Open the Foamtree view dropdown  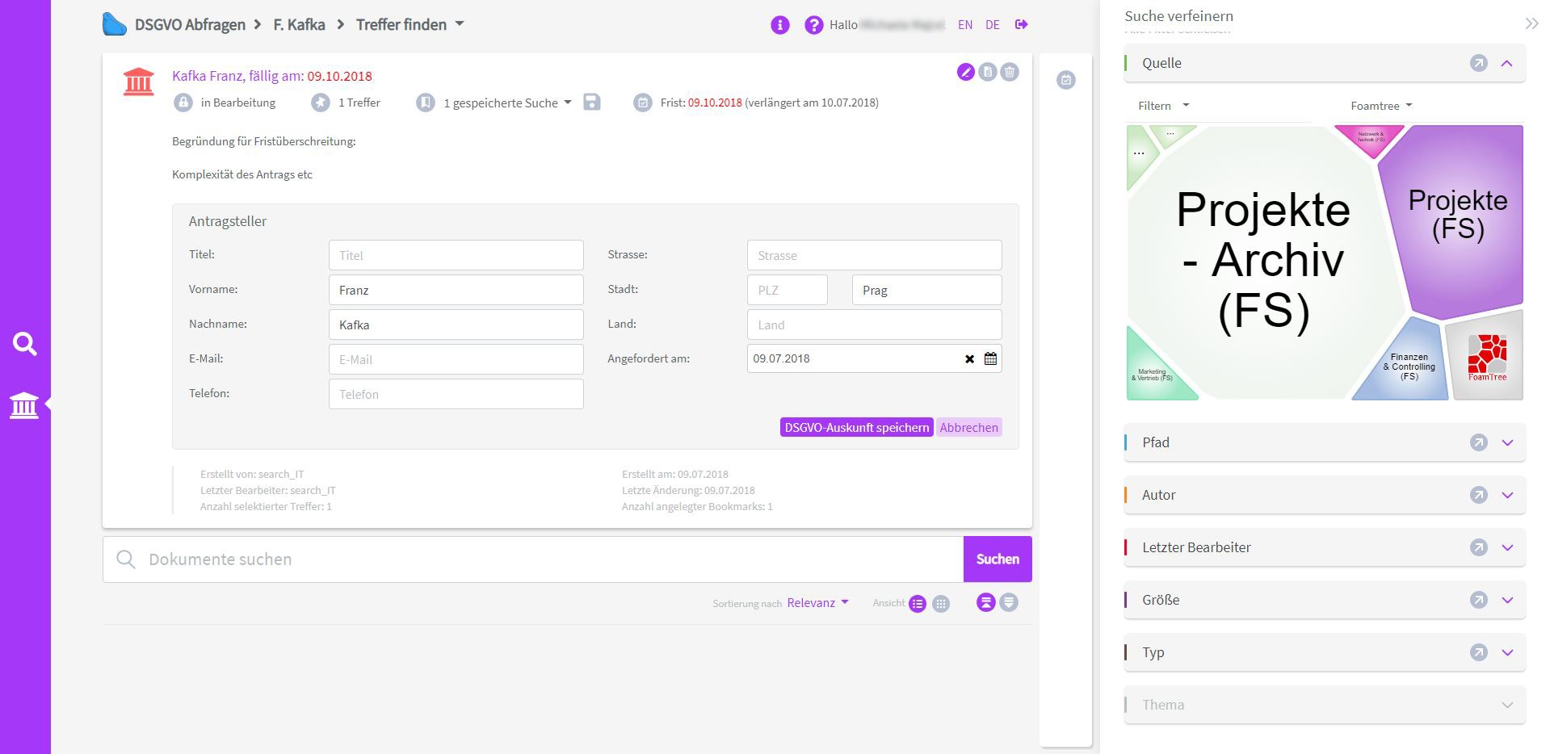[1381, 106]
